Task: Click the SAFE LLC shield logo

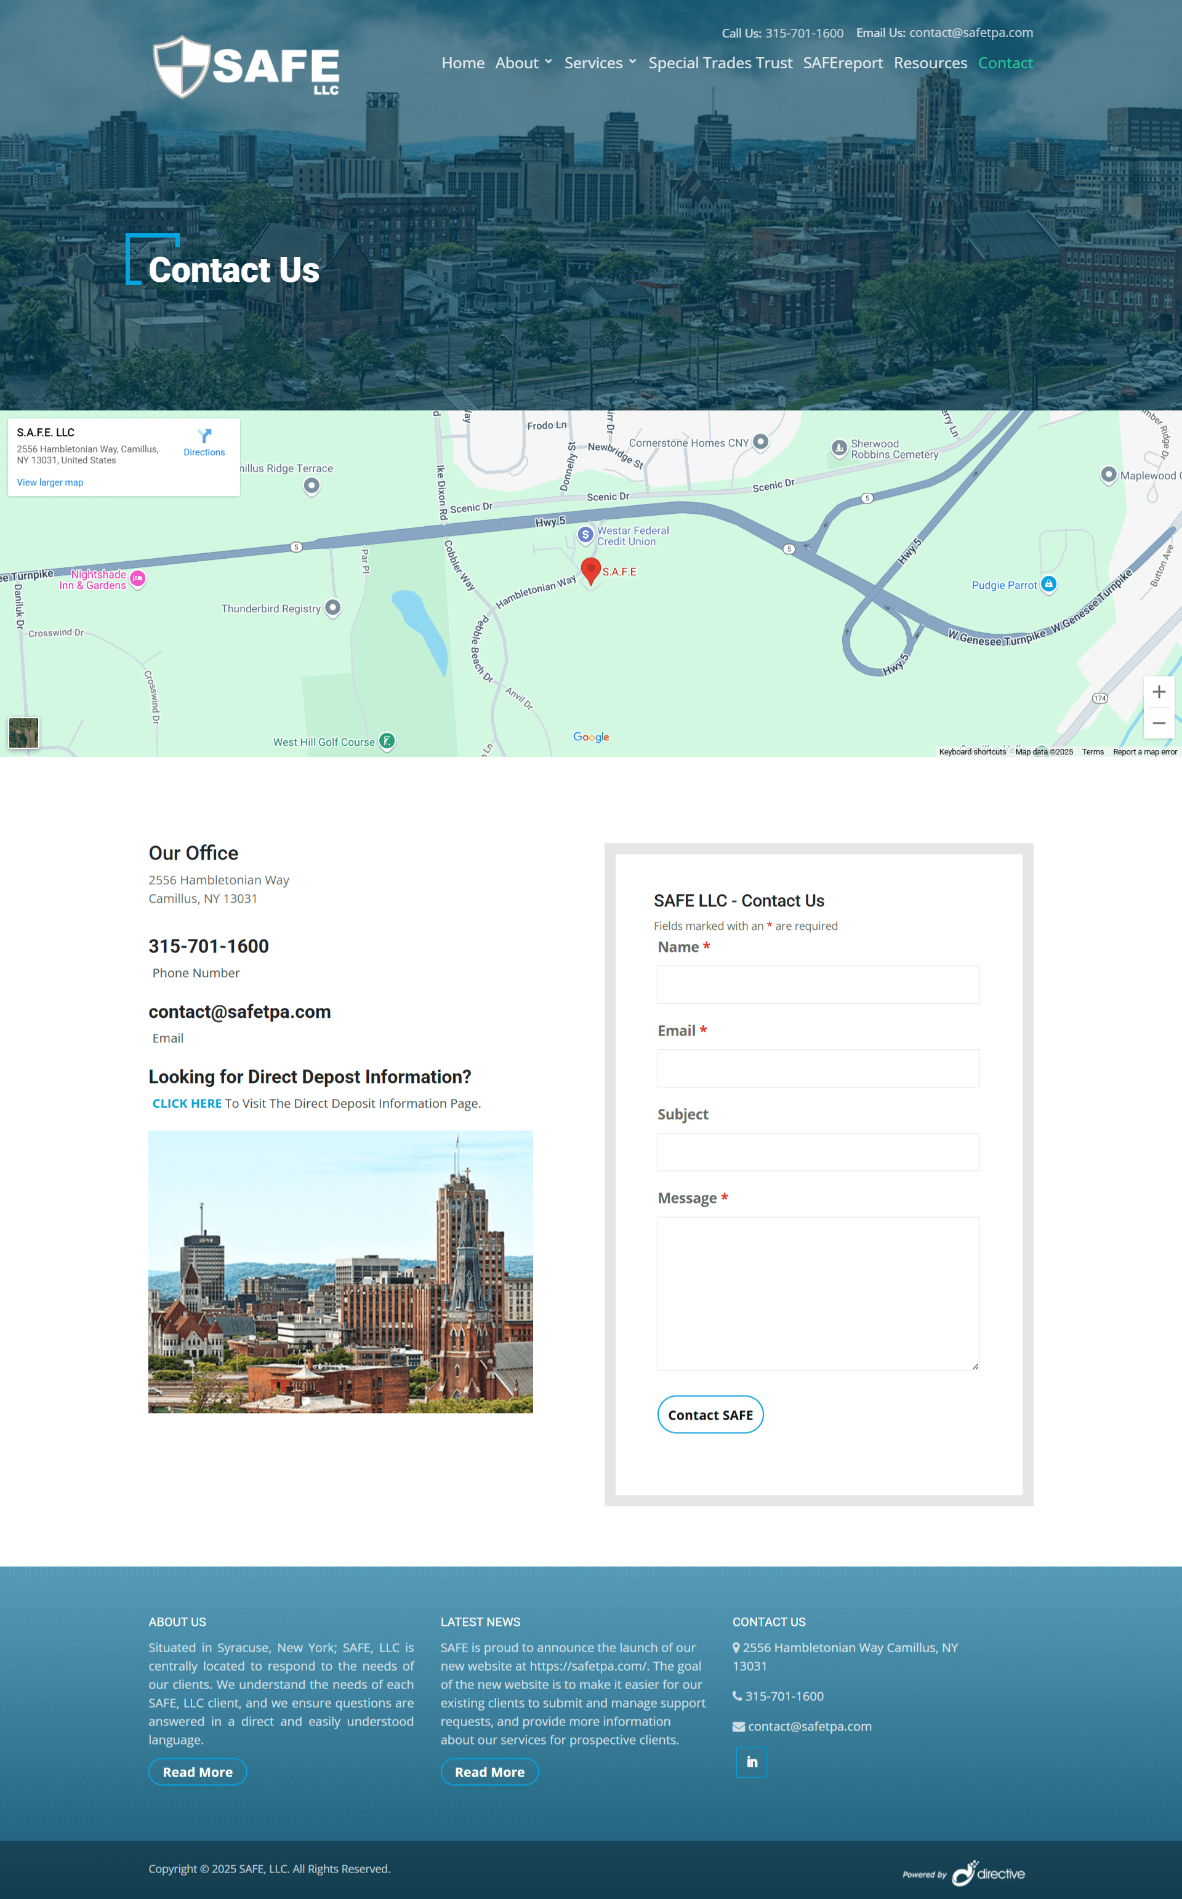Action: click(182, 66)
